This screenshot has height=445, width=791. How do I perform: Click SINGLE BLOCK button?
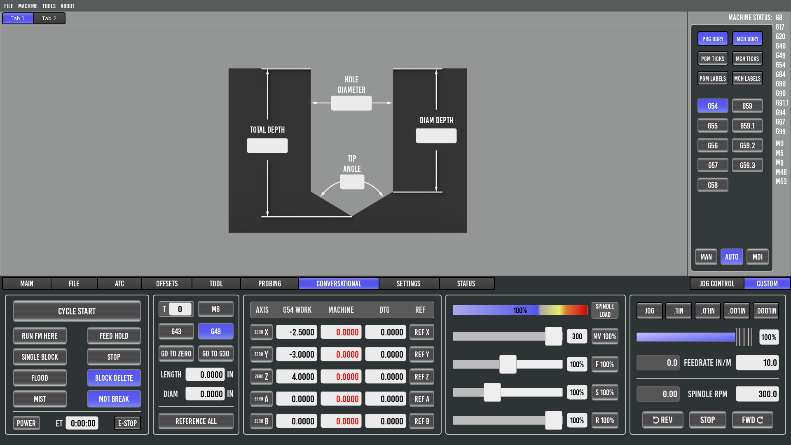click(x=40, y=357)
